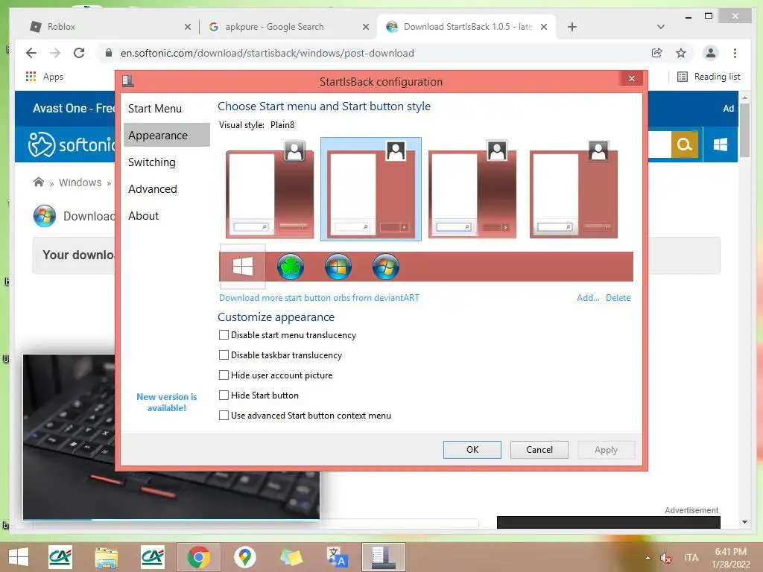
Task: Click the Delete orb link
Action: [618, 298]
